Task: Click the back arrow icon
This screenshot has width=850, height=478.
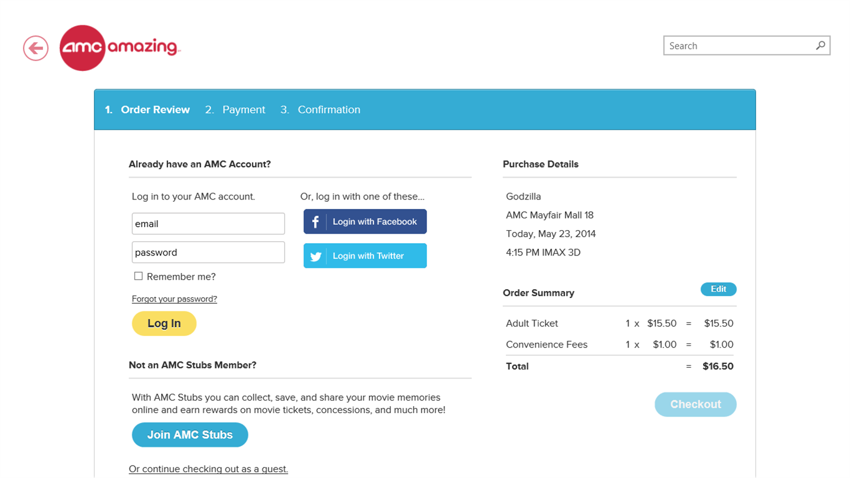Action: (35, 48)
